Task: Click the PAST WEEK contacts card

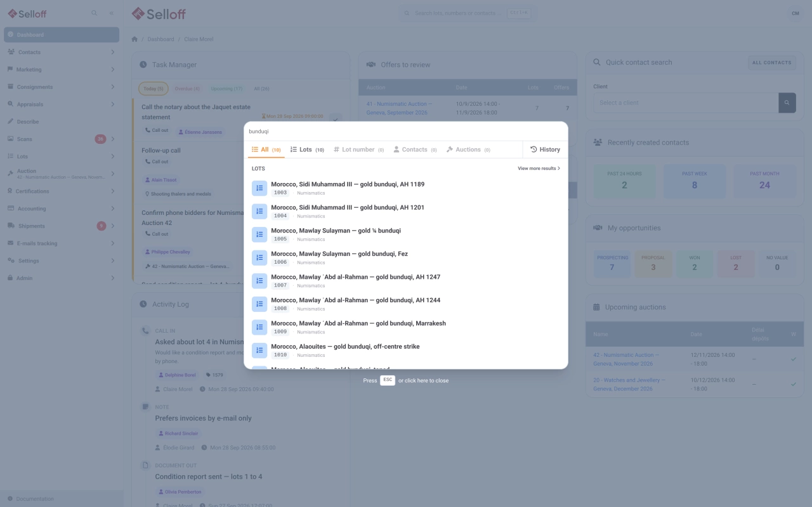Action: [695, 181]
